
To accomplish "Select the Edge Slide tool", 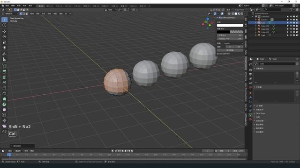I will [4, 115].
